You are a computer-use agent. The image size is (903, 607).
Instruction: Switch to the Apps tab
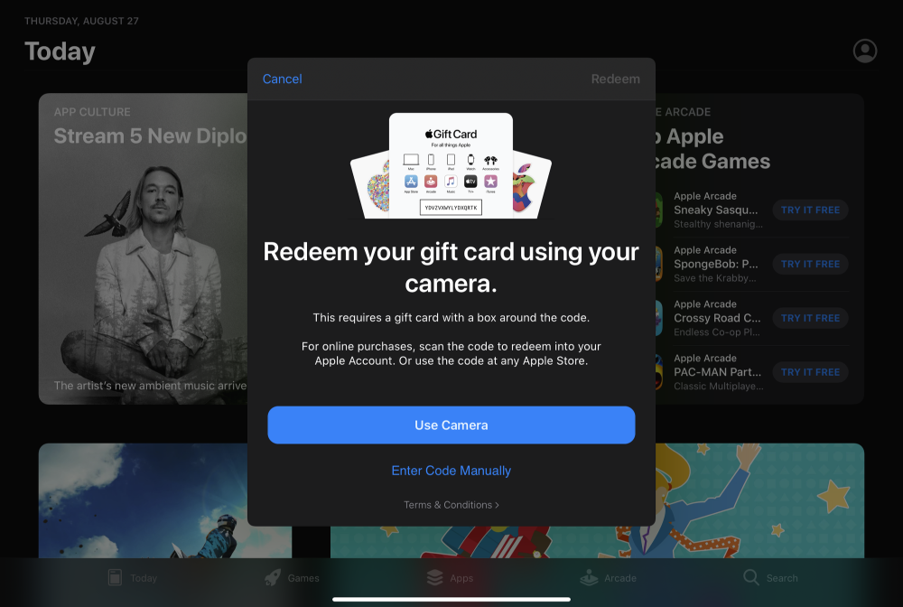450,577
